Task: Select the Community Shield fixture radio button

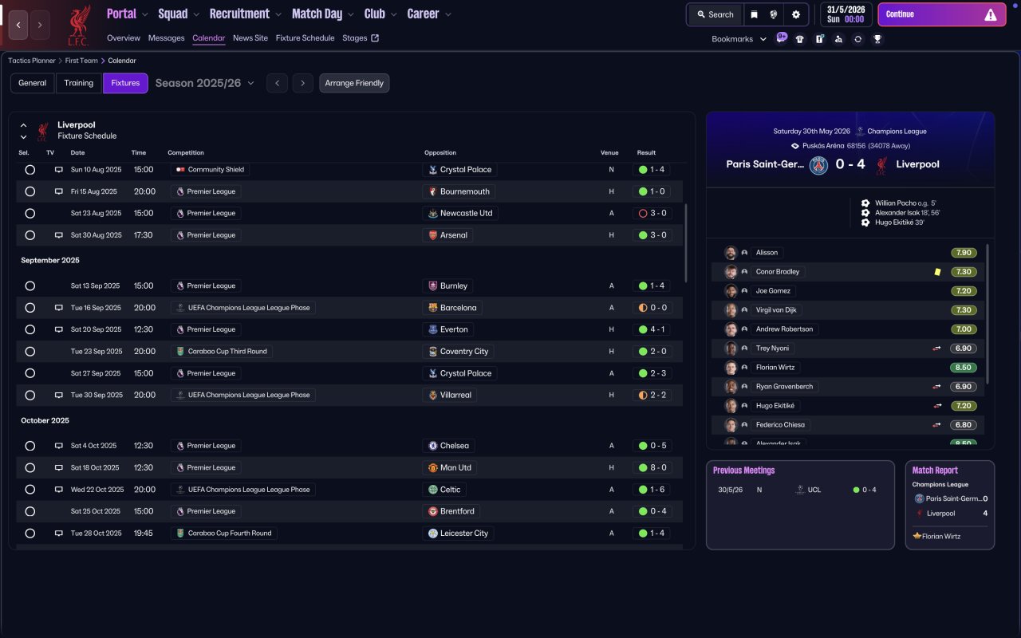Action: click(x=30, y=170)
